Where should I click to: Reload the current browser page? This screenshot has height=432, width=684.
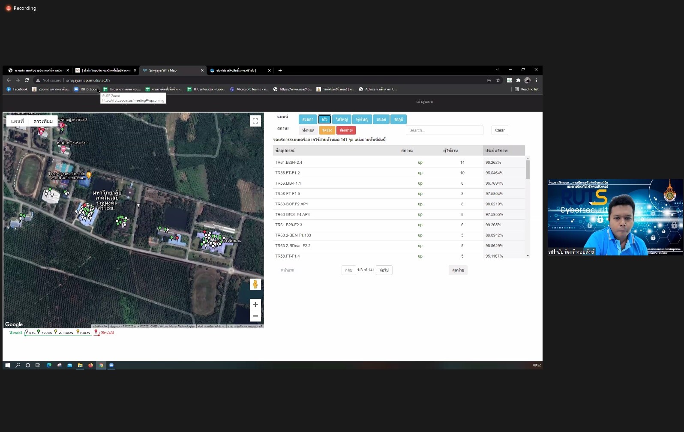click(x=27, y=80)
